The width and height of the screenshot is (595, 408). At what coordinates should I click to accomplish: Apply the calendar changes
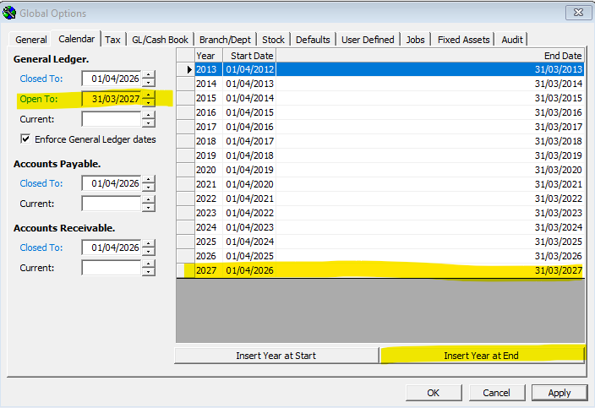(559, 393)
